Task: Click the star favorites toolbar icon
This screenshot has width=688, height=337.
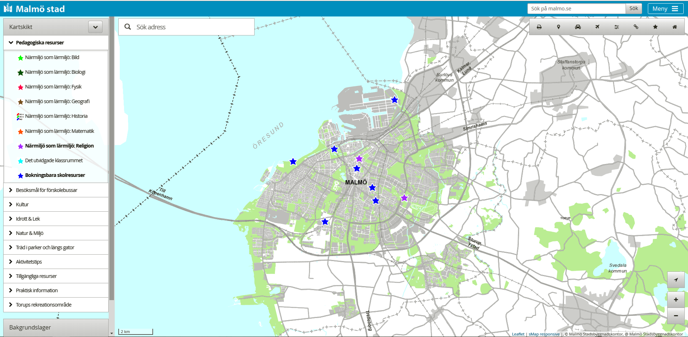Action: (655, 27)
